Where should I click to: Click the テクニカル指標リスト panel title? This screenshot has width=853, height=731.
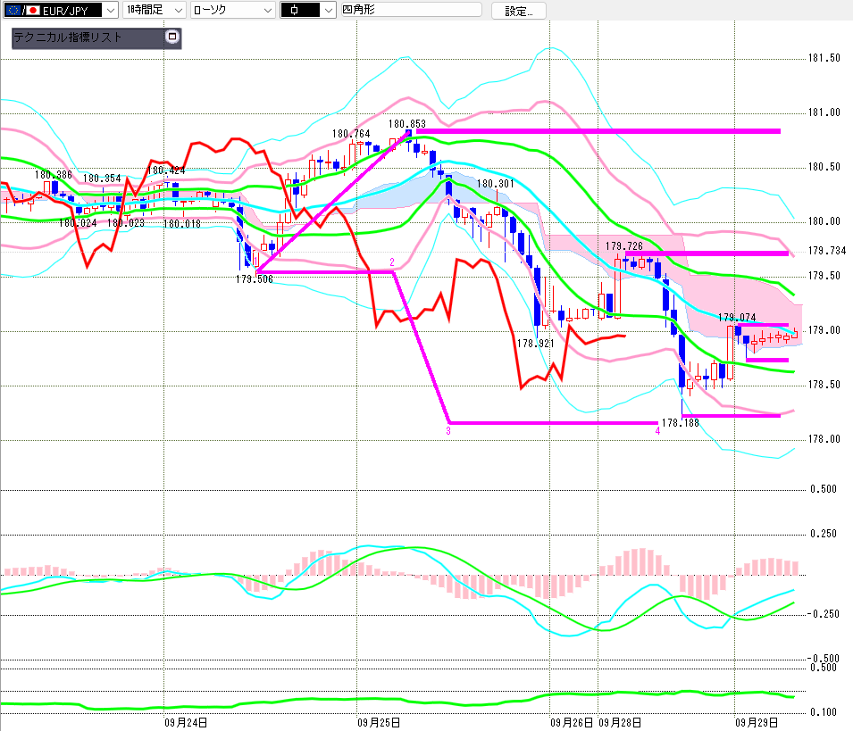click(x=68, y=37)
